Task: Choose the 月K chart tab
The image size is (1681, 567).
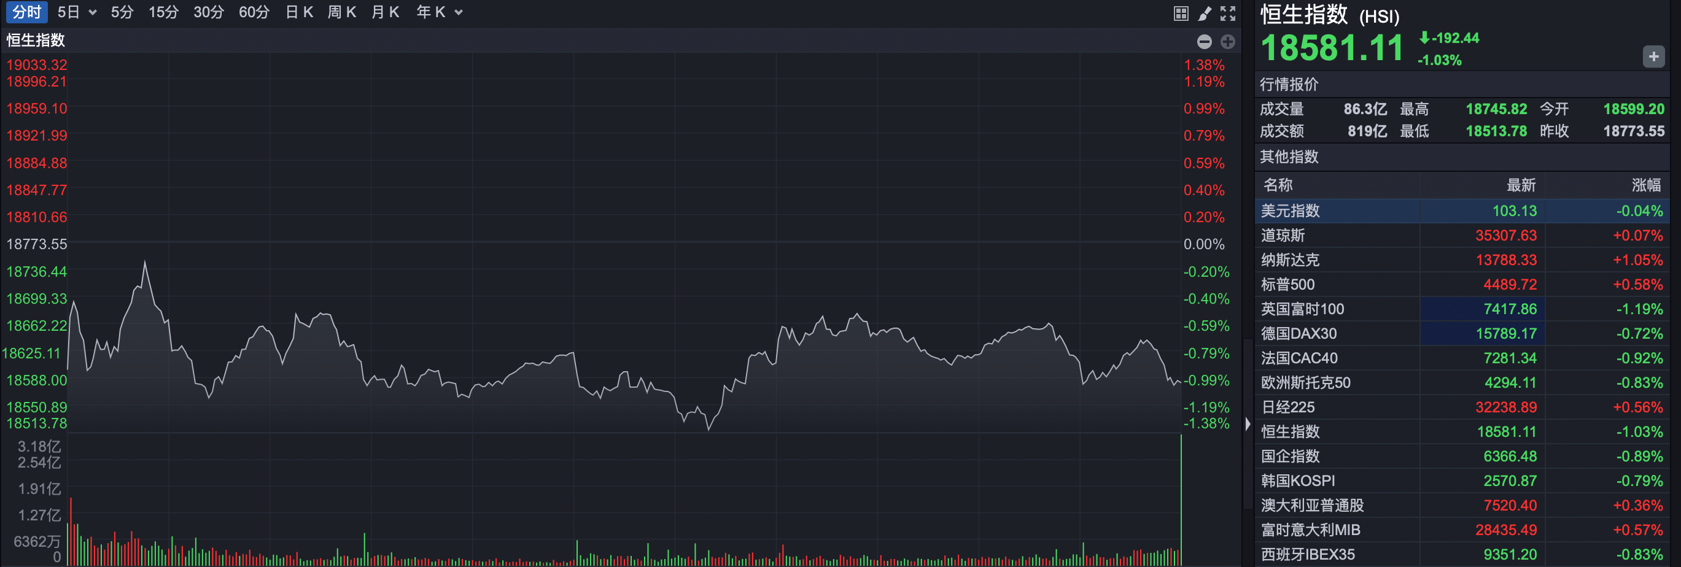Action: [x=385, y=12]
